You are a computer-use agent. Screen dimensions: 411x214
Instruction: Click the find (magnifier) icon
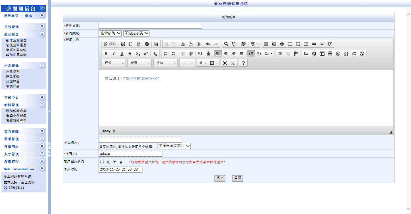[226, 44]
